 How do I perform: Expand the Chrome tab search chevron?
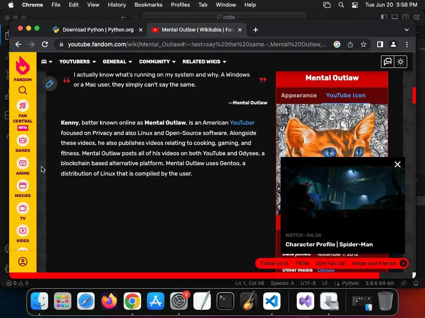pyautogui.click(x=407, y=30)
